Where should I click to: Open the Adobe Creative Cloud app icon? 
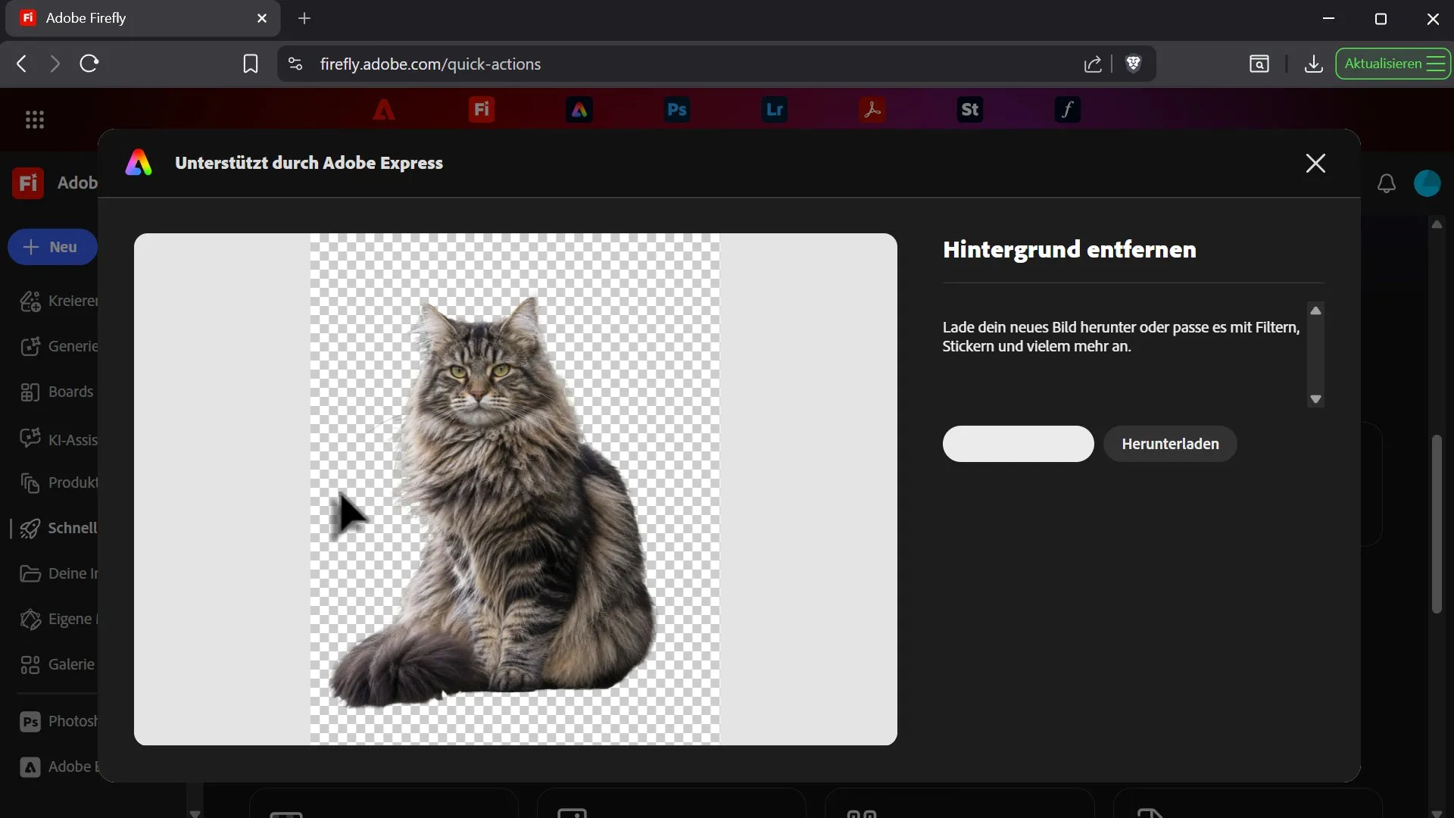(384, 110)
